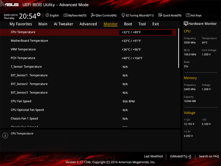The height and width of the screenshot is (166, 221).
Task: Select CPU Temperature row
Action: [88, 32]
